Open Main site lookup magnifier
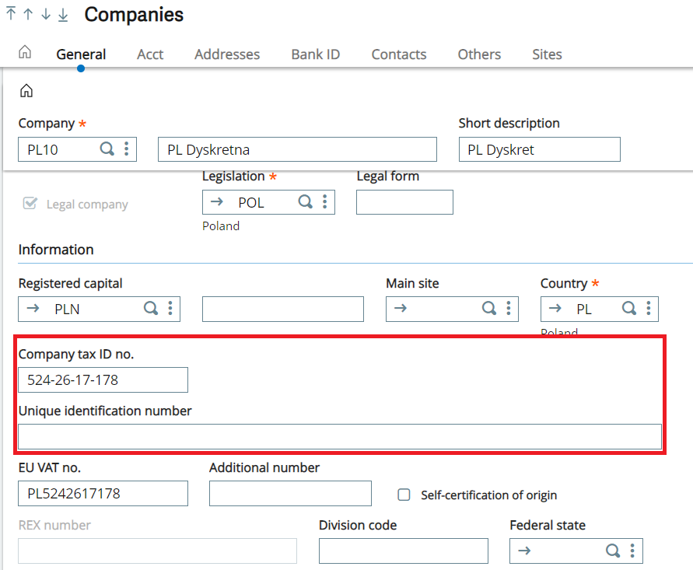 (x=488, y=308)
